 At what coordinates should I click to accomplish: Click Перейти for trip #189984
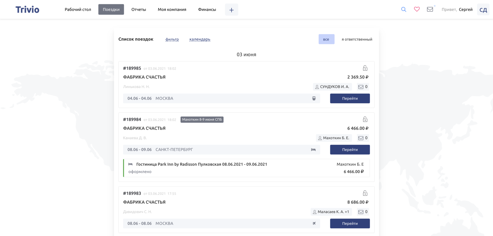(350, 150)
